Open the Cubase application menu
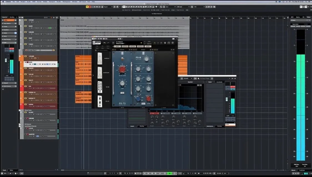312x177 pixels. click(8, 2)
